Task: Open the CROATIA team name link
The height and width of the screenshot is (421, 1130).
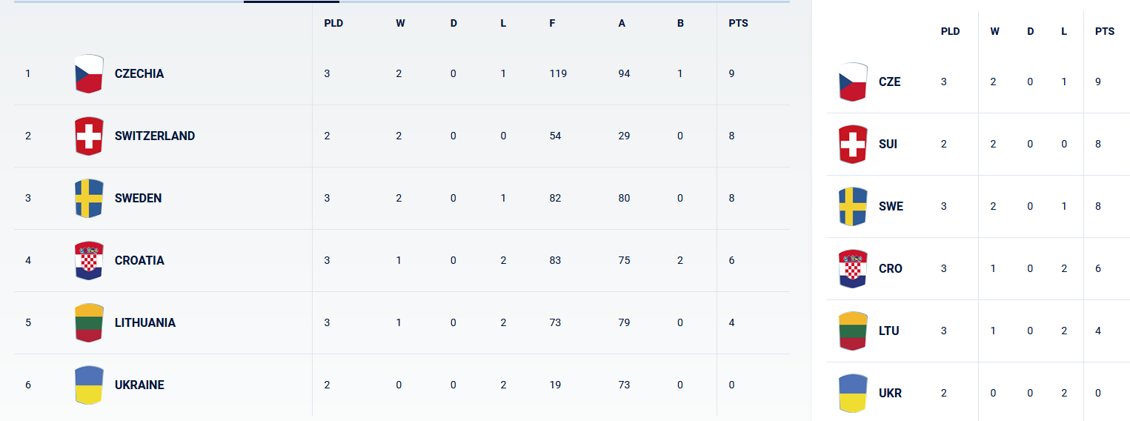Action: tap(139, 261)
